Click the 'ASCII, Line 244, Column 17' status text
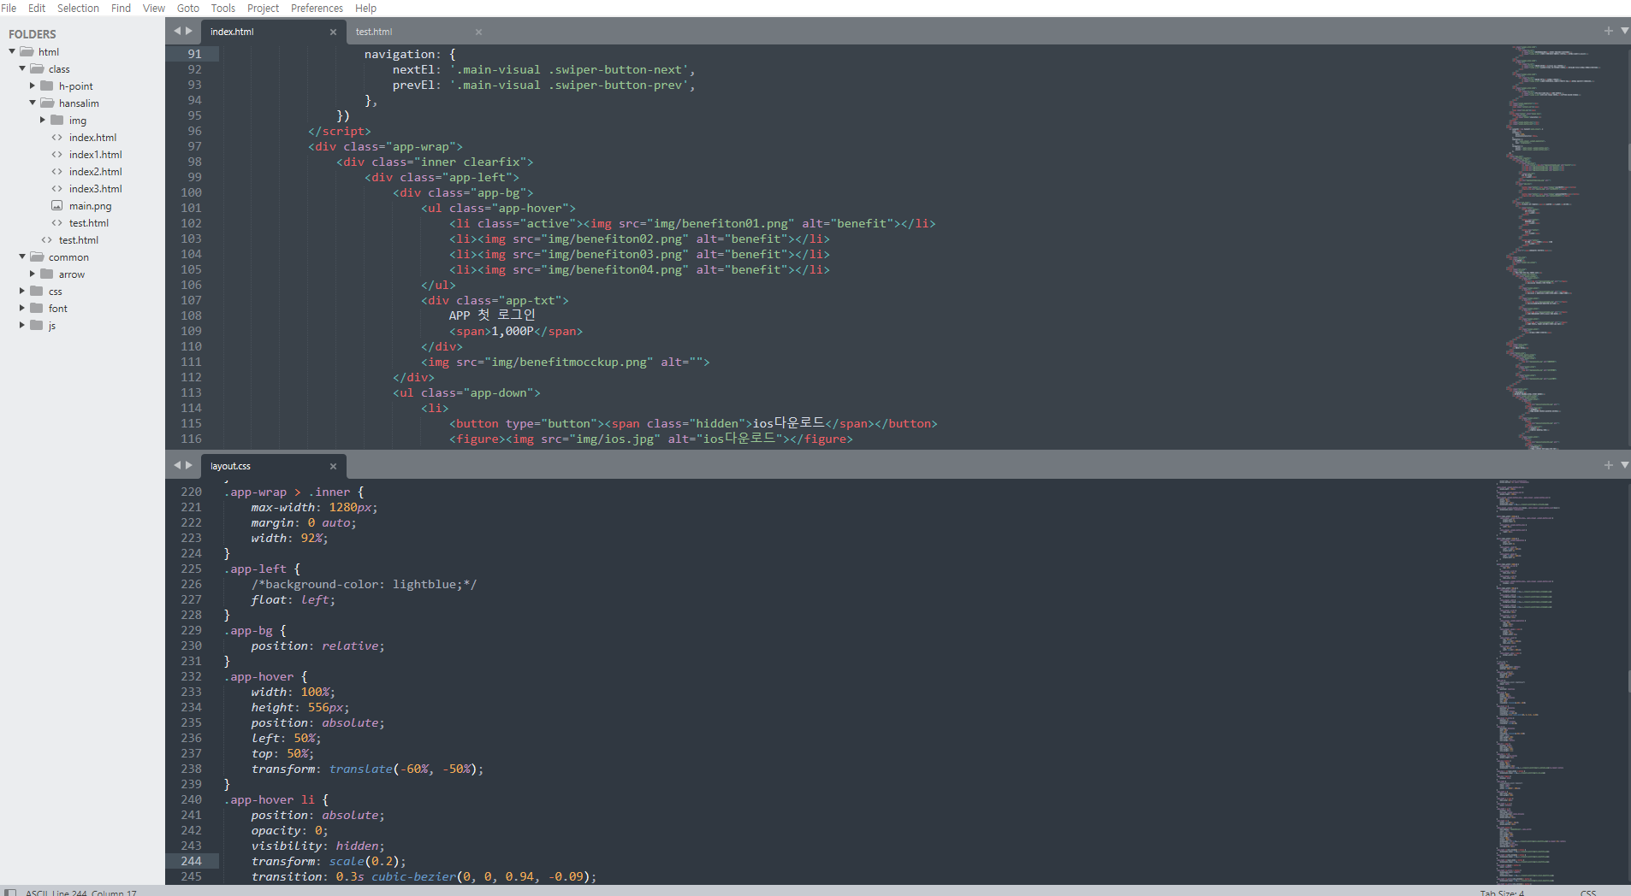 tap(80, 893)
